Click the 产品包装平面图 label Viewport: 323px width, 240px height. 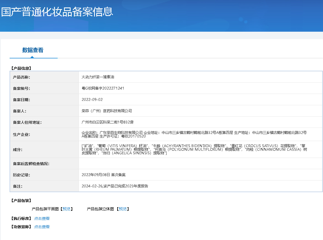click(x=45, y=209)
